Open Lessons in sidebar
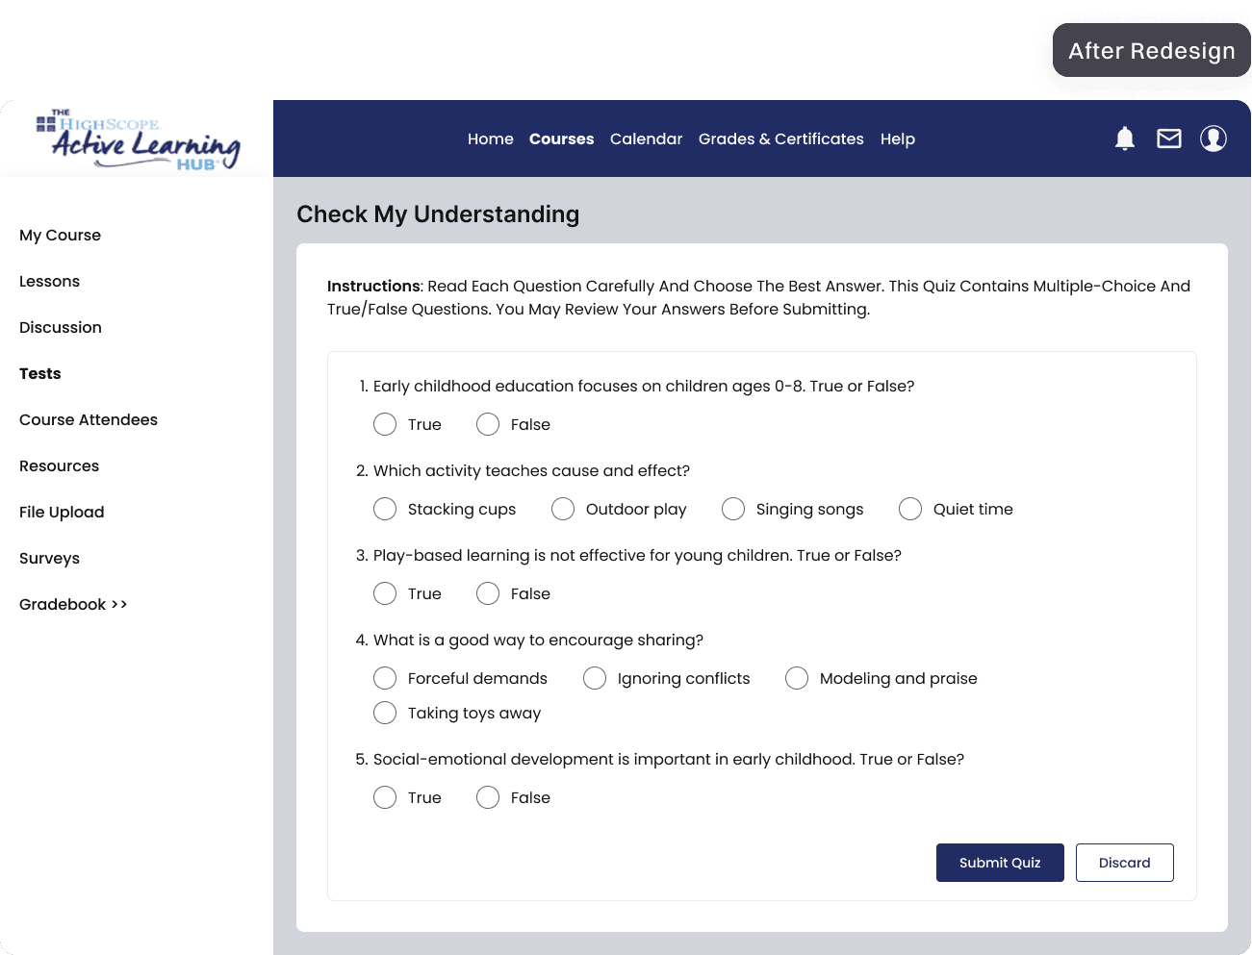 coord(49,281)
